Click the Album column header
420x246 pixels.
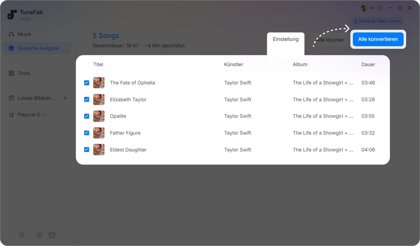300,64
